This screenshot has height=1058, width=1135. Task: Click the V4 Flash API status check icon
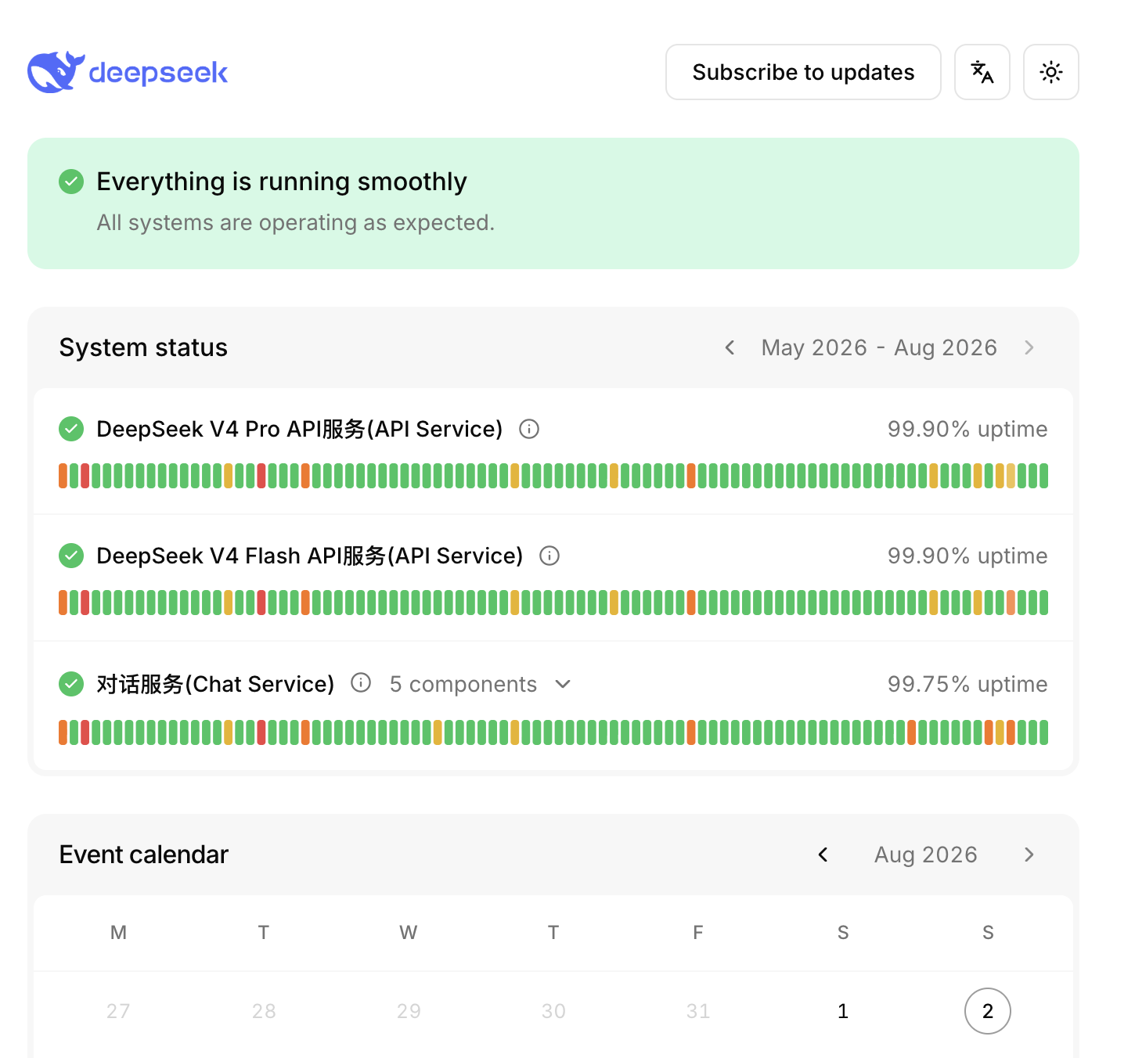(x=71, y=556)
